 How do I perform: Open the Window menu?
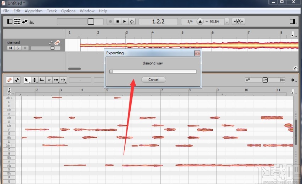[87, 11]
